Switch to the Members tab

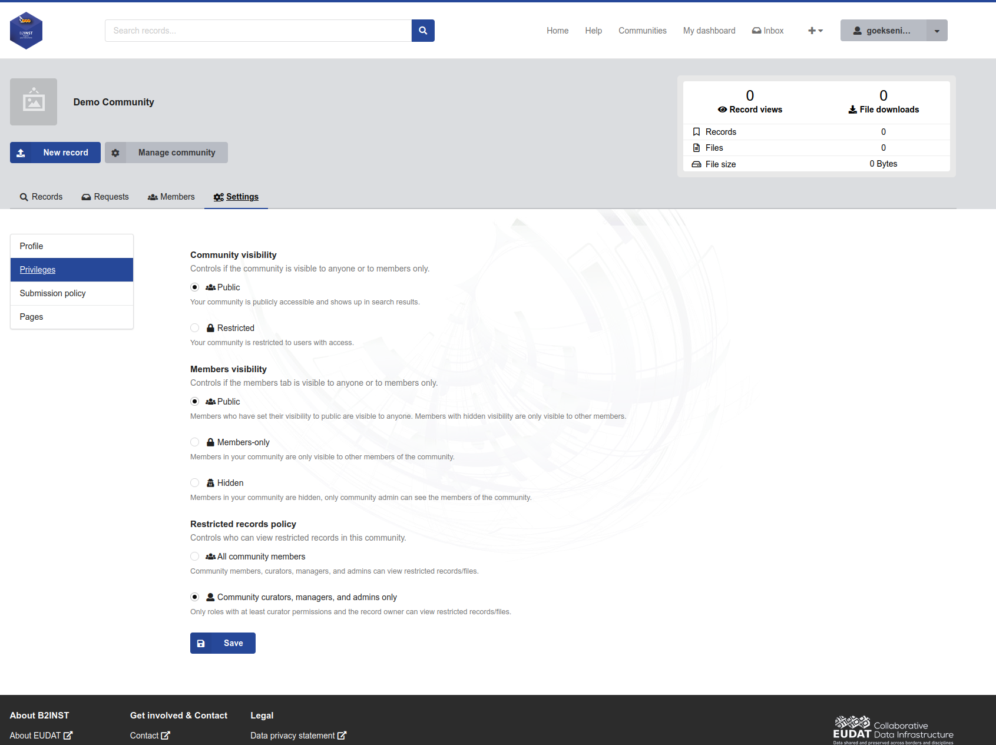171,197
